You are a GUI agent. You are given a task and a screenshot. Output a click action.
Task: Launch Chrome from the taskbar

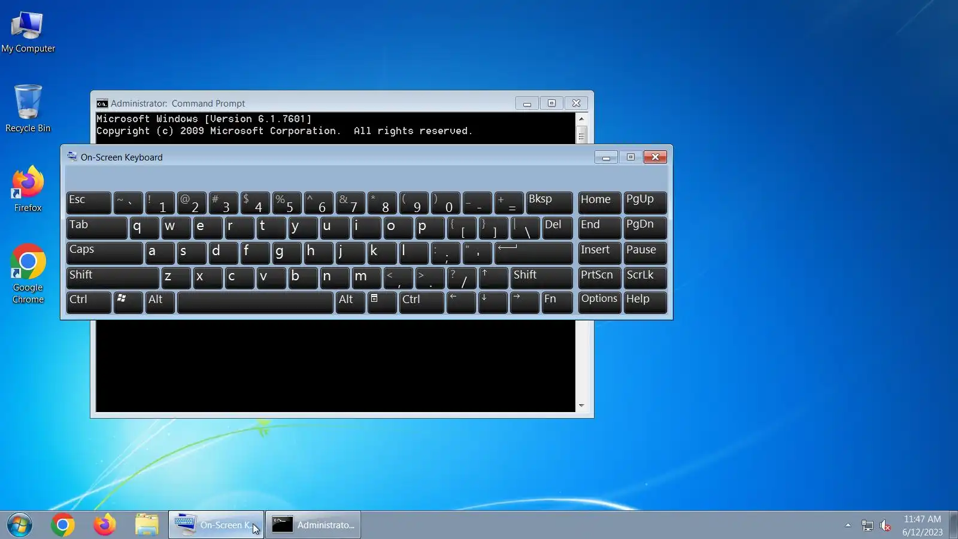(63, 525)
